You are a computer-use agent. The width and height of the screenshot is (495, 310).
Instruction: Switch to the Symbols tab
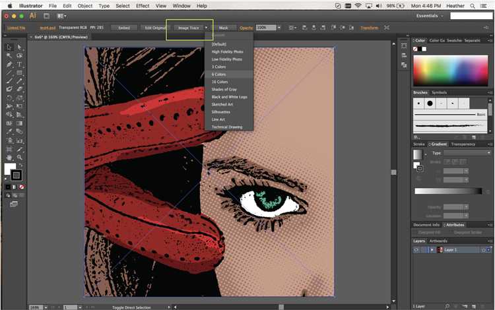click(x=439, y=92)
